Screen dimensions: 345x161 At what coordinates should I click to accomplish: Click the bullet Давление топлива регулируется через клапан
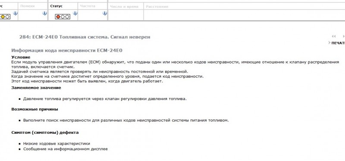point(105,99)
